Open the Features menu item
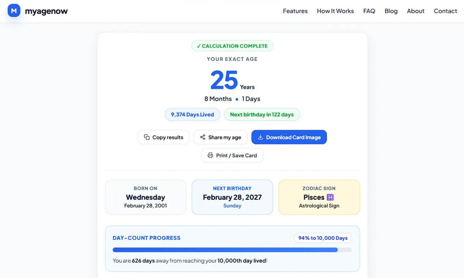This screenshot has width=464, height=278. pyautogui.click(x=295, y=11)
